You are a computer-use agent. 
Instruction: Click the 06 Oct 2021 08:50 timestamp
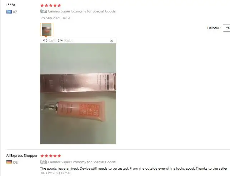56,173
